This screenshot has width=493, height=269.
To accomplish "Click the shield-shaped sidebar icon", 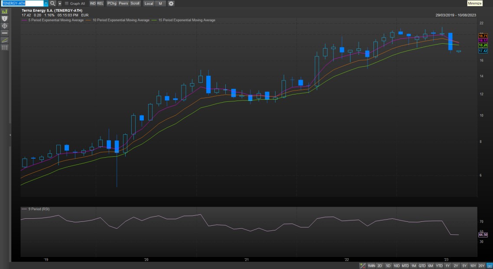I will [5, 19].
